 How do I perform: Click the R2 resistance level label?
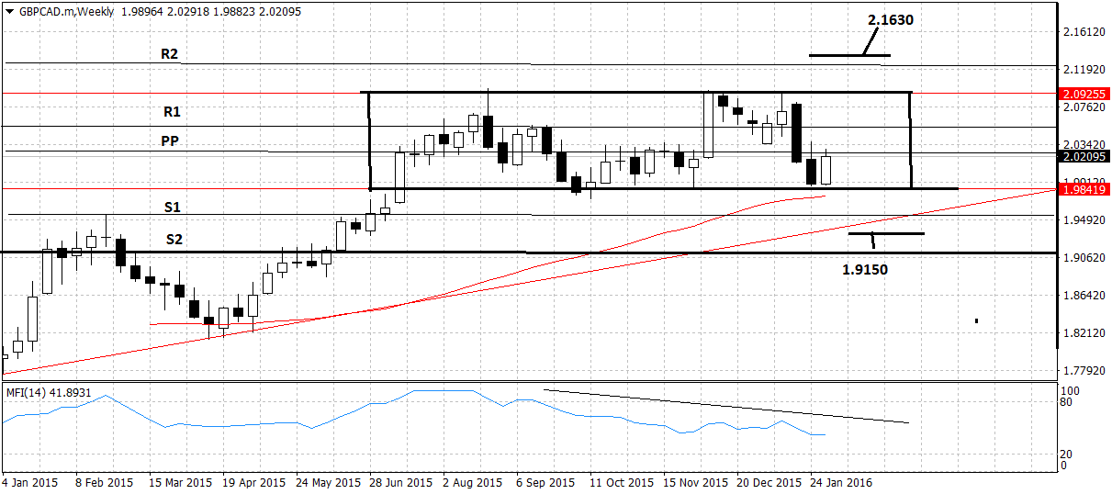coord(169,54)
